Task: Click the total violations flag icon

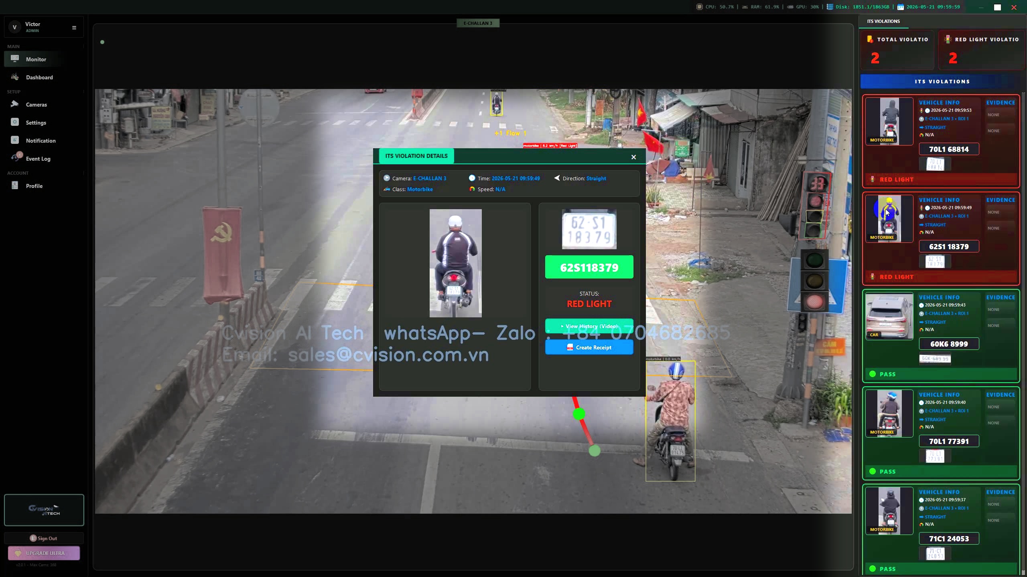Action: [x=870, y=39]
